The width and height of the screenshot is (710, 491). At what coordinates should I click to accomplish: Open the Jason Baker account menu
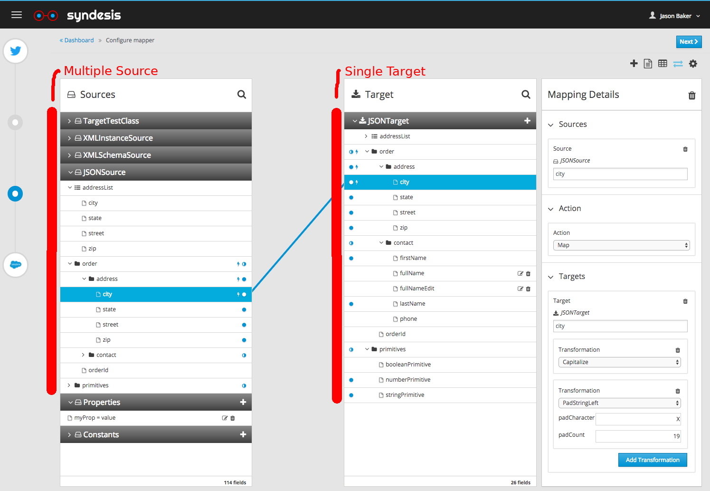(x=675, y=15)
